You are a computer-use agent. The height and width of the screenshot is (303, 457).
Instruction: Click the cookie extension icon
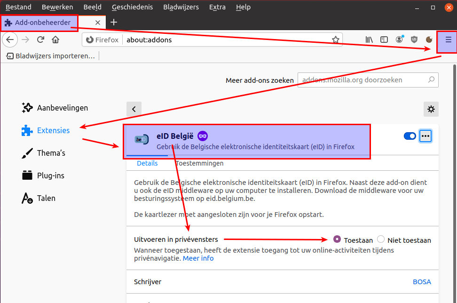pyautogui.click(x=429, y=40)
